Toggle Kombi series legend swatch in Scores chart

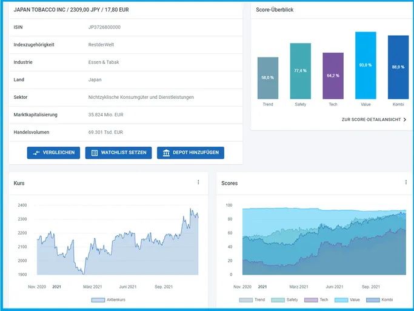(373, 300)
